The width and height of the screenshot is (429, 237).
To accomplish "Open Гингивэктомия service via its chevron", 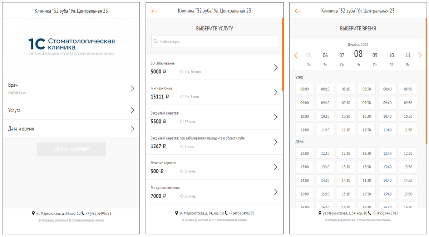I will [x=275, y=92].
